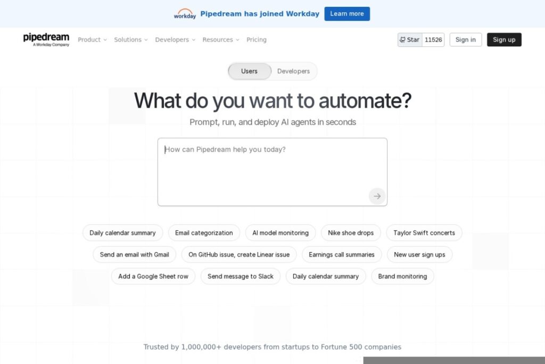Pick the AI model monitoring suggestion

click(x=280, y=233)
